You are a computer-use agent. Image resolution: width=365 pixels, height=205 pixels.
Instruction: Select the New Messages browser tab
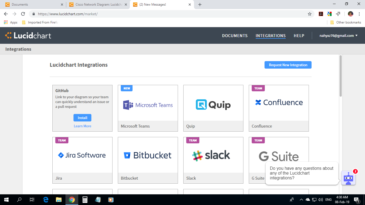point(162,5)
